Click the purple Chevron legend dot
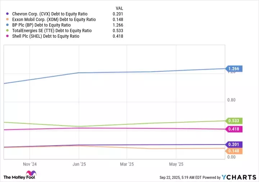The height and width of the screenshot is (182, 259). pyautogui.click(x=8, y=14)
